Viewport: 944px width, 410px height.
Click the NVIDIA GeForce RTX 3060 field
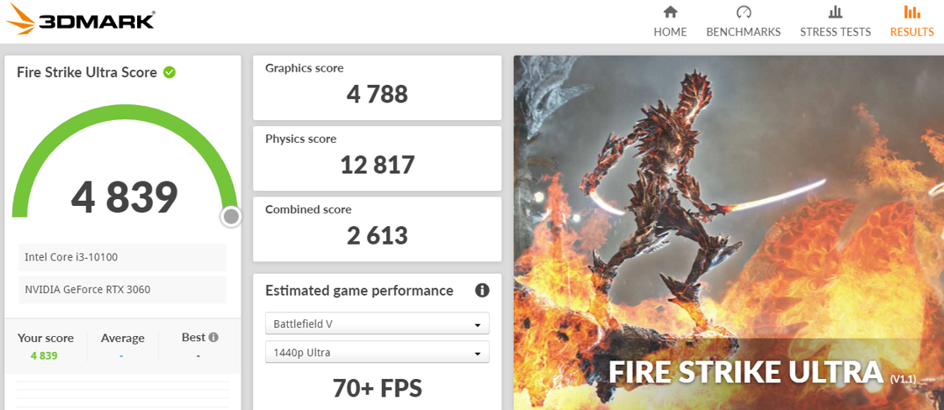pyautogui.click(x=122, y=290)
